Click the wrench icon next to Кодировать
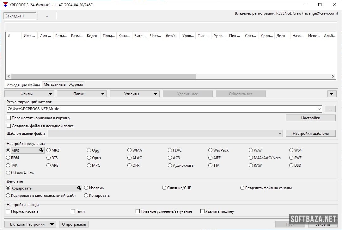This screenshot has width=342, height=230. click(x=79, y=188)
